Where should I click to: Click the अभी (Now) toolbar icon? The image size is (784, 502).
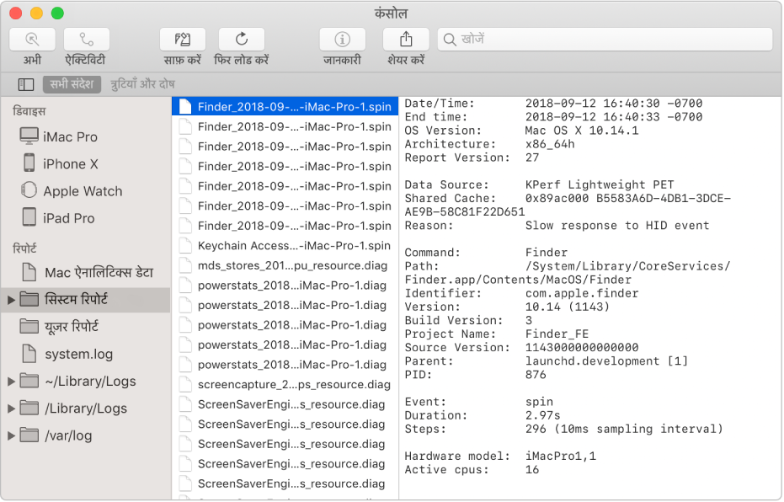32,39
